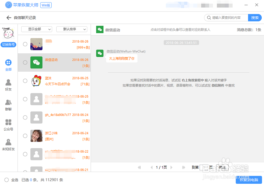Click the Win版 badge

[x=46, y=5]
